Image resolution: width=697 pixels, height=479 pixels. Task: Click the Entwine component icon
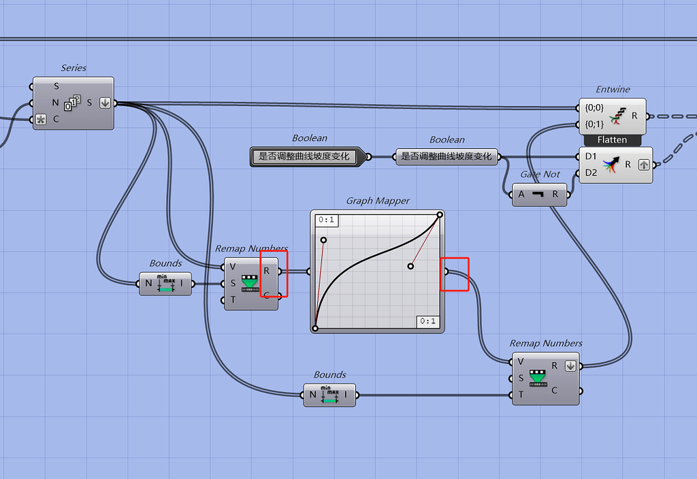coord(618,116)
